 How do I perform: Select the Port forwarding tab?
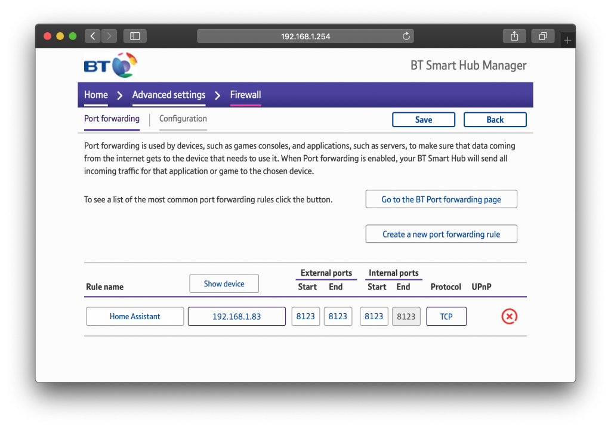(112, 119)
